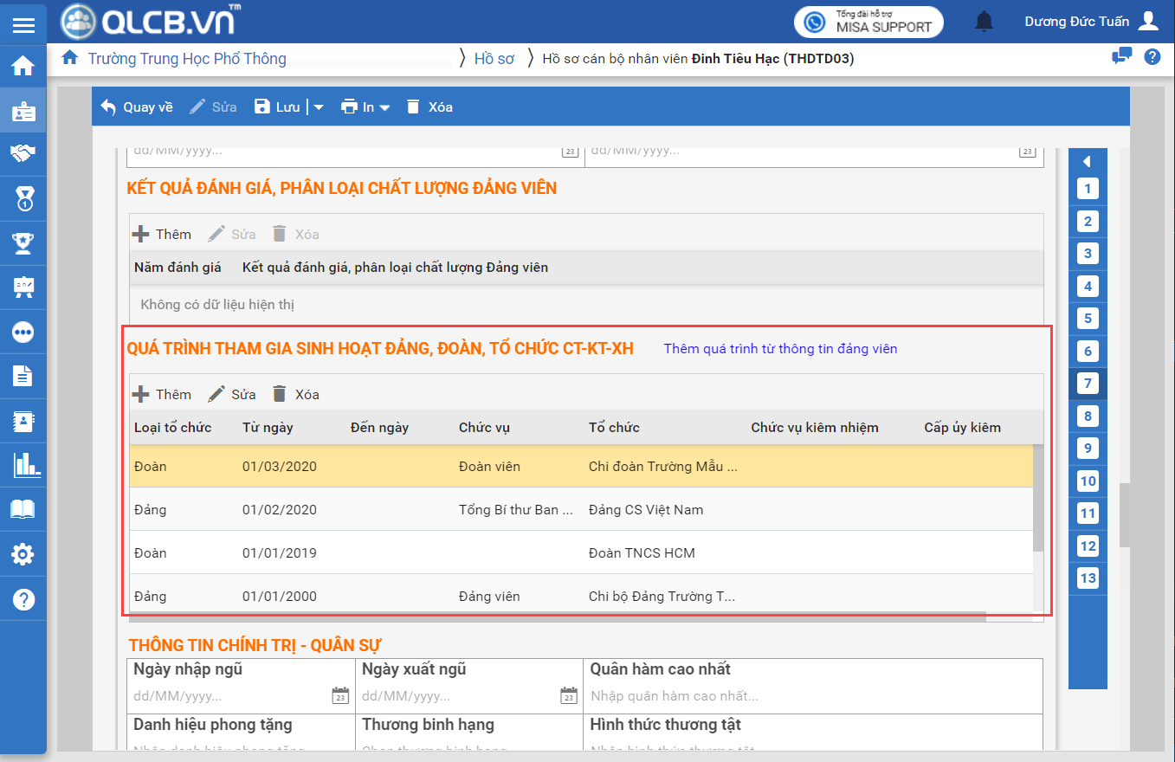1175x762 pixels.
Task: Open the handshake contracts sidebar icon
Action: (23, 153)
